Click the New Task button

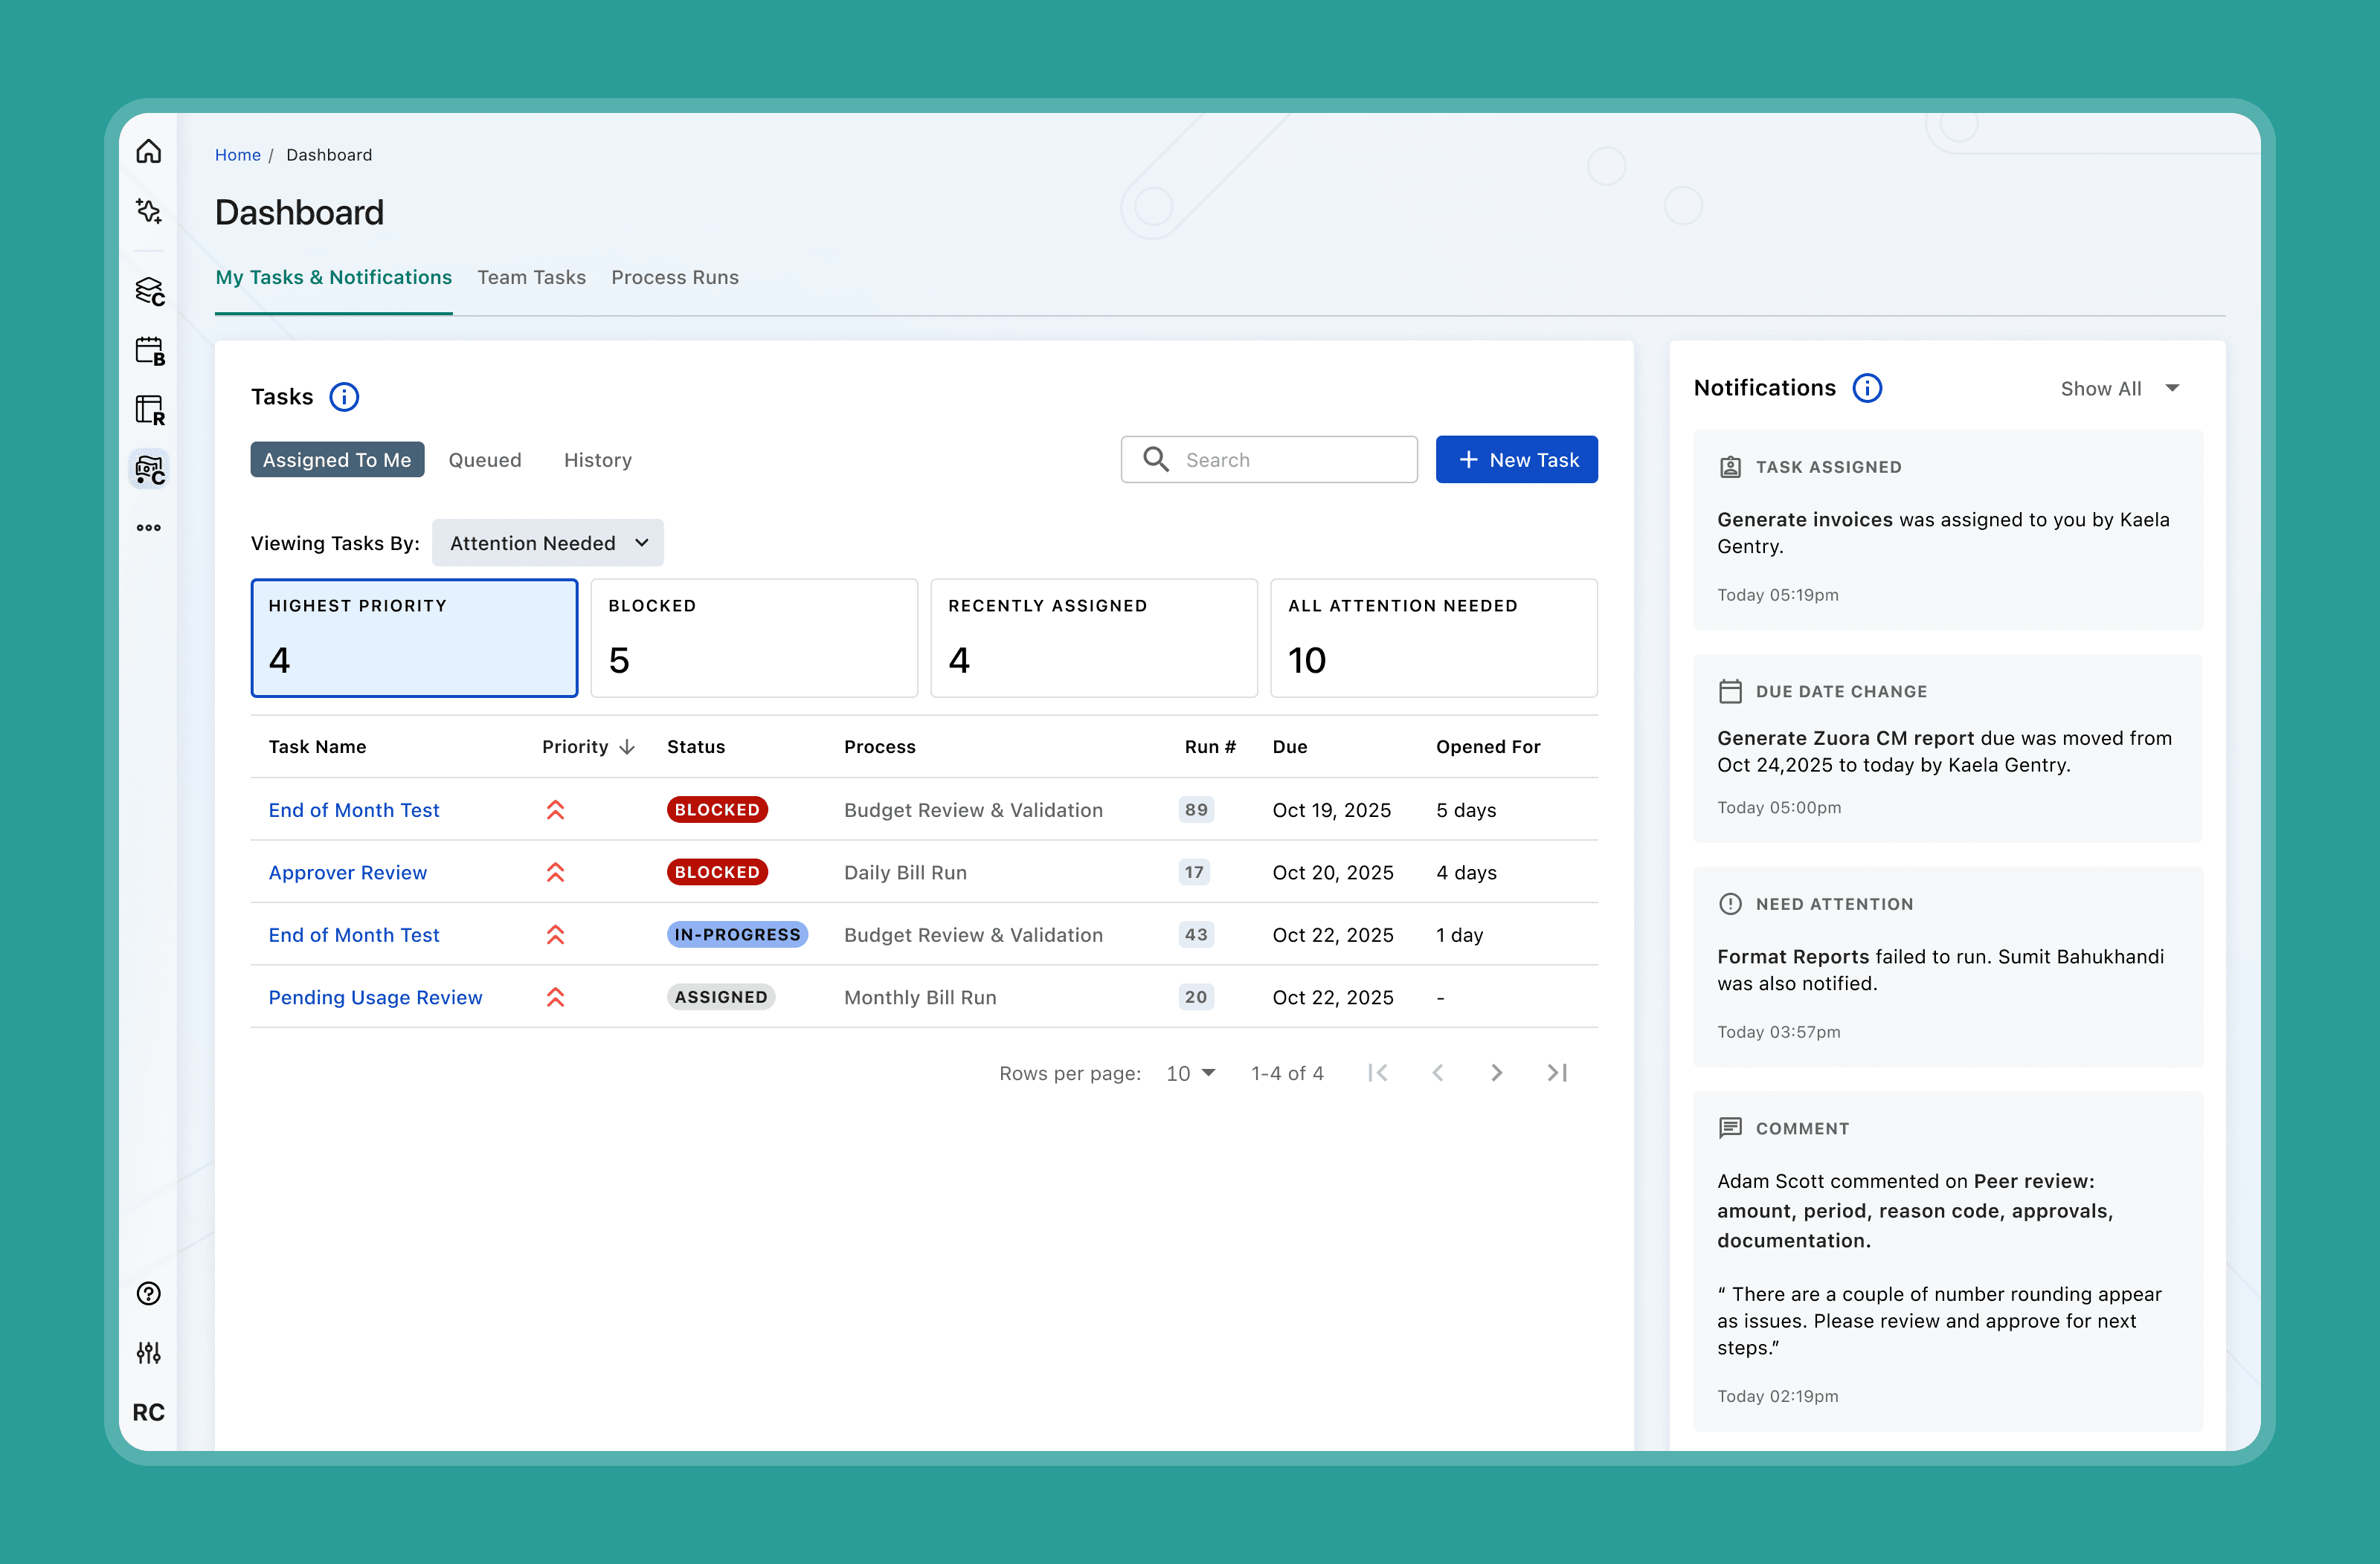click(x=1517, y=459)
